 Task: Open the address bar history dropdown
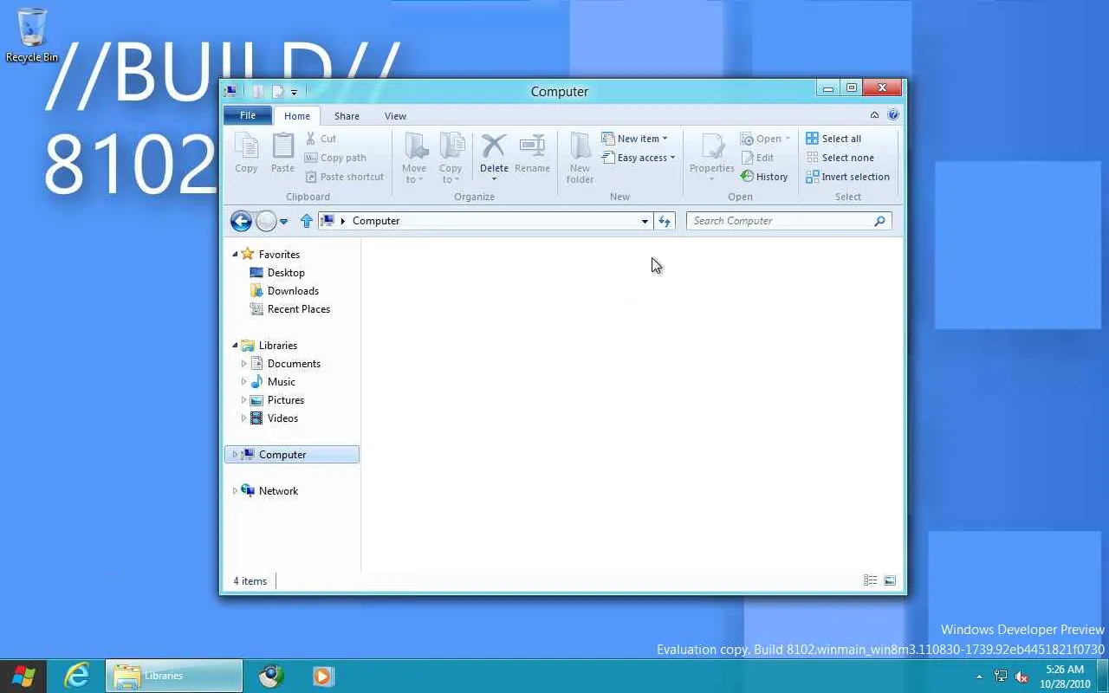coord(645,221)
